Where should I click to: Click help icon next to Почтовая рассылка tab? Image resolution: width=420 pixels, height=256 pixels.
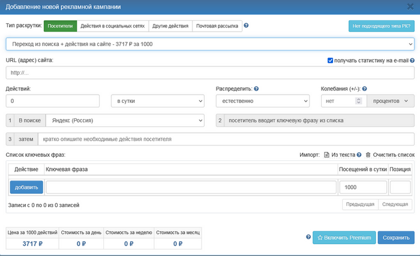pos(247,26)
